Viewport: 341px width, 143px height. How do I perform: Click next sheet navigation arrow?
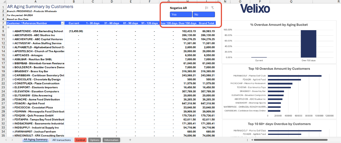click(12, 140)
